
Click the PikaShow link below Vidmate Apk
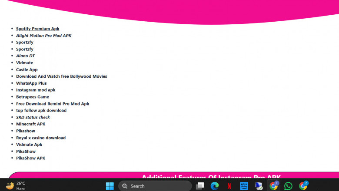coord(26,151)
